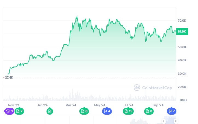Click the chart's peak near Mar '24
This screenshot has height=124, width=198.
pyautogui.click(x=77, y=17)
